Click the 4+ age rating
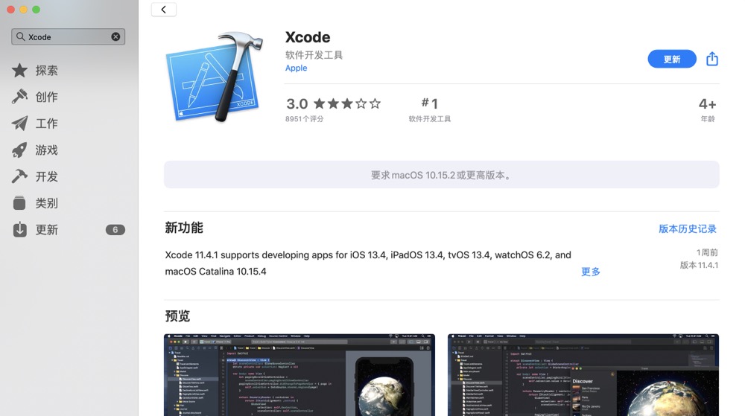745x416 pixels. (x=708, y=109)
